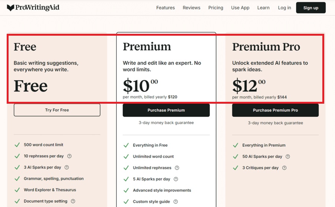The image size is (335, 207).
Task: Click 'Write and edit like an expert' description
Action: point(162,66)
